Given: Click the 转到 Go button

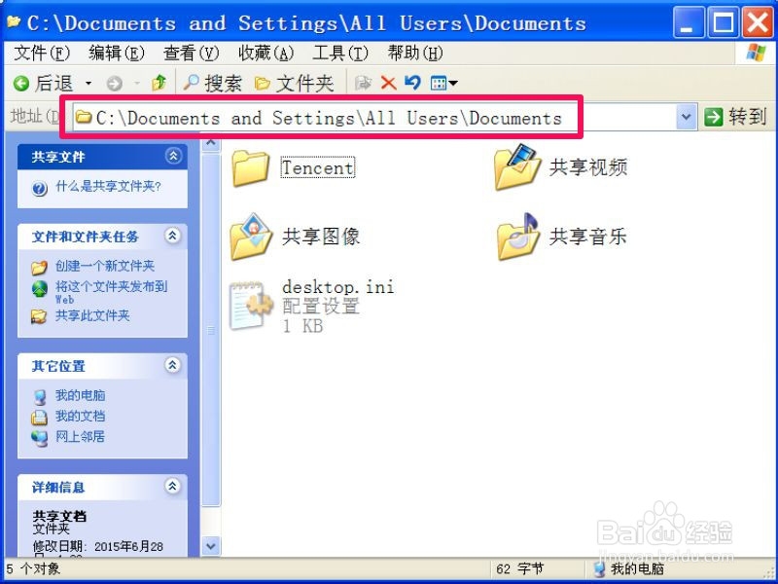Looking at the screenshot, I should [x=735, y=117].
